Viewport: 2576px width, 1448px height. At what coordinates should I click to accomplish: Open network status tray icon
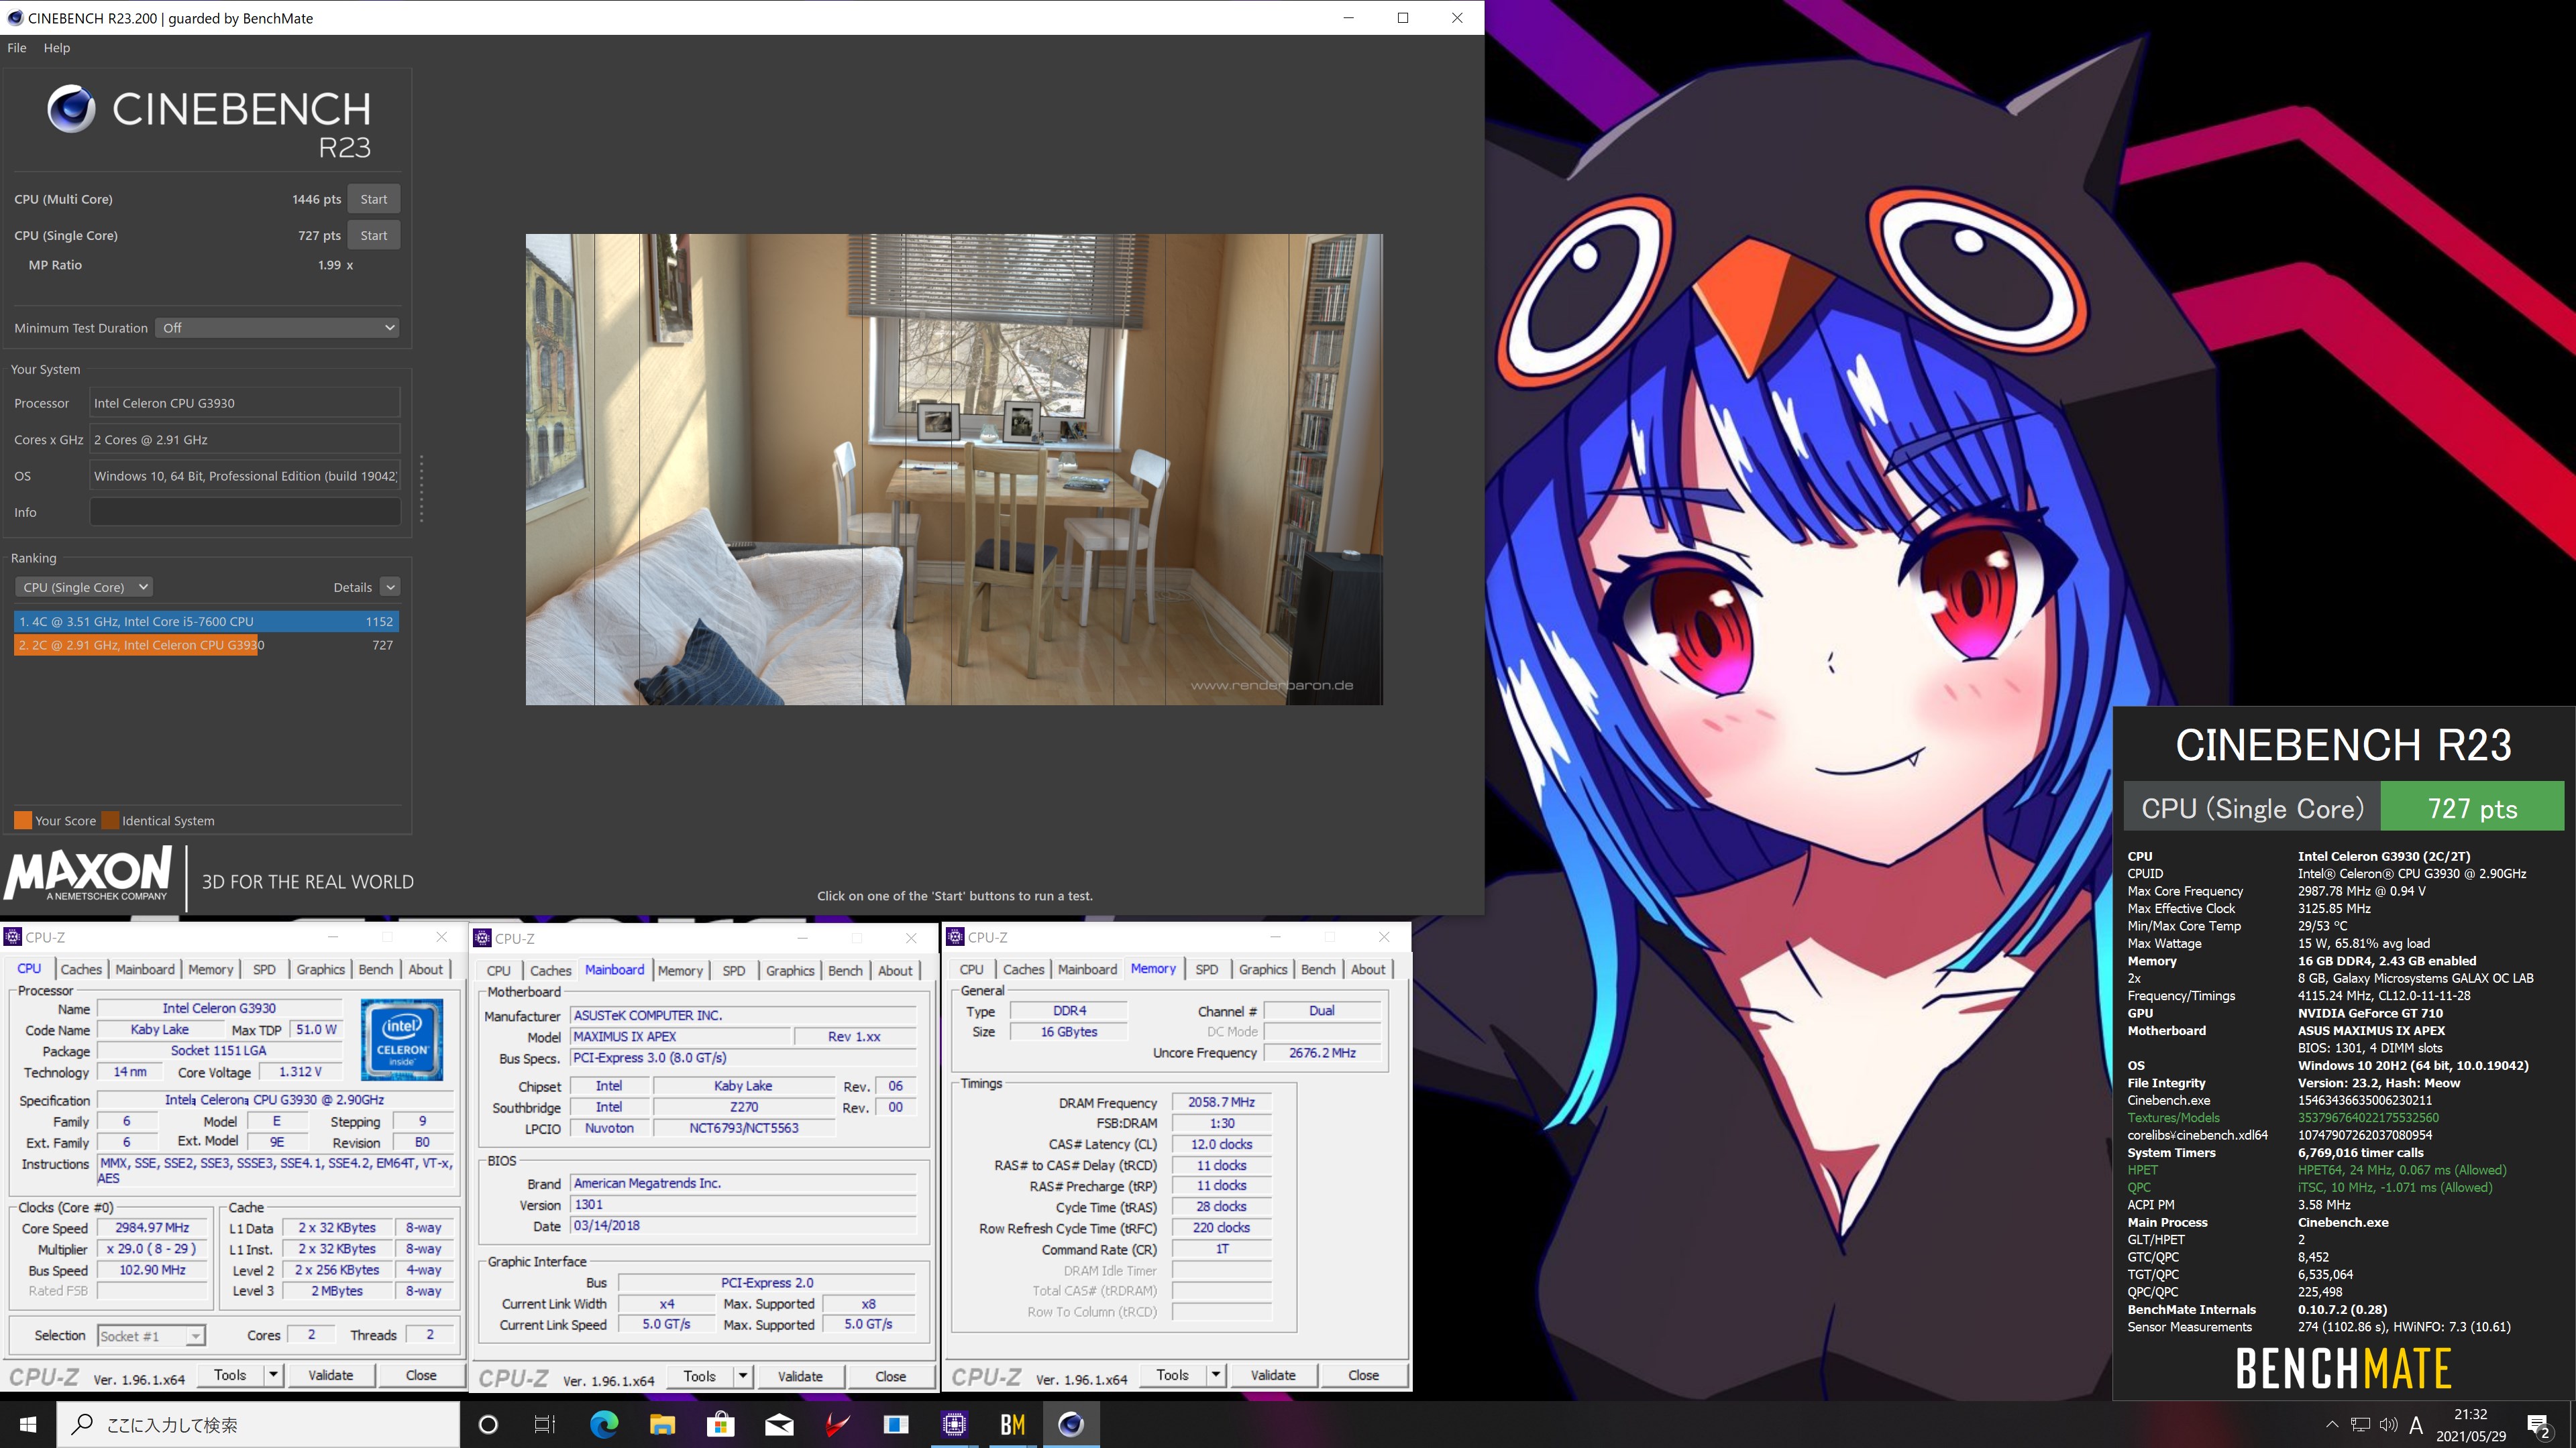(x=2360, y=1424)
